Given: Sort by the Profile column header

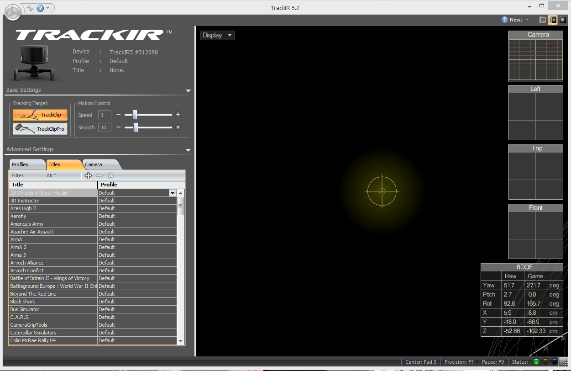Looking at the screenshot, I should pos(141,185).
